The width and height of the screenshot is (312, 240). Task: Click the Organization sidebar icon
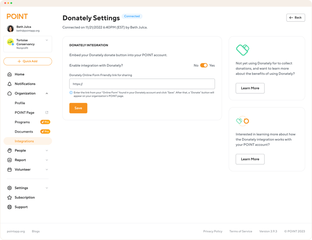click(10, 93)
